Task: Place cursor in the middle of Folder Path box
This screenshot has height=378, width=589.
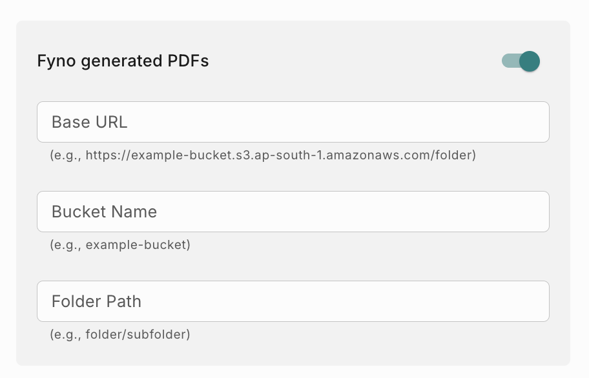Action: click(293, 301)
